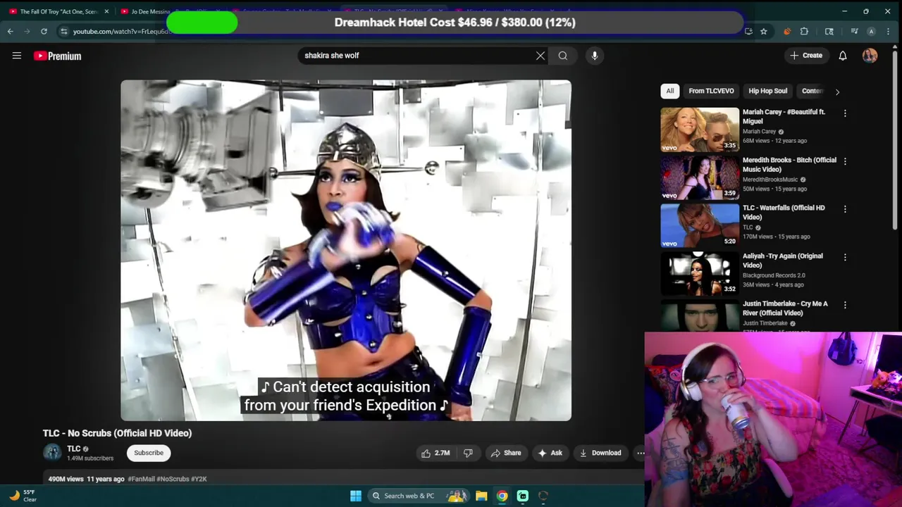Click the 'Dreamhack Hotel Cost' progress bar
902x507 pixels.
[455, 22]
